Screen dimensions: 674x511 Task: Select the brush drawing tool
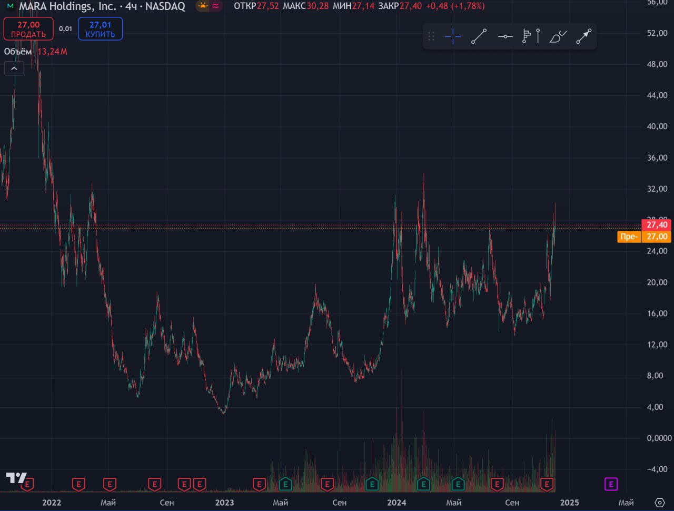(x=558, y=36)
